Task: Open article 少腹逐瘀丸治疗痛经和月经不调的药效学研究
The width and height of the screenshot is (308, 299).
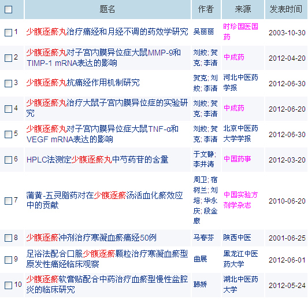Action: (x=107, y=32)
